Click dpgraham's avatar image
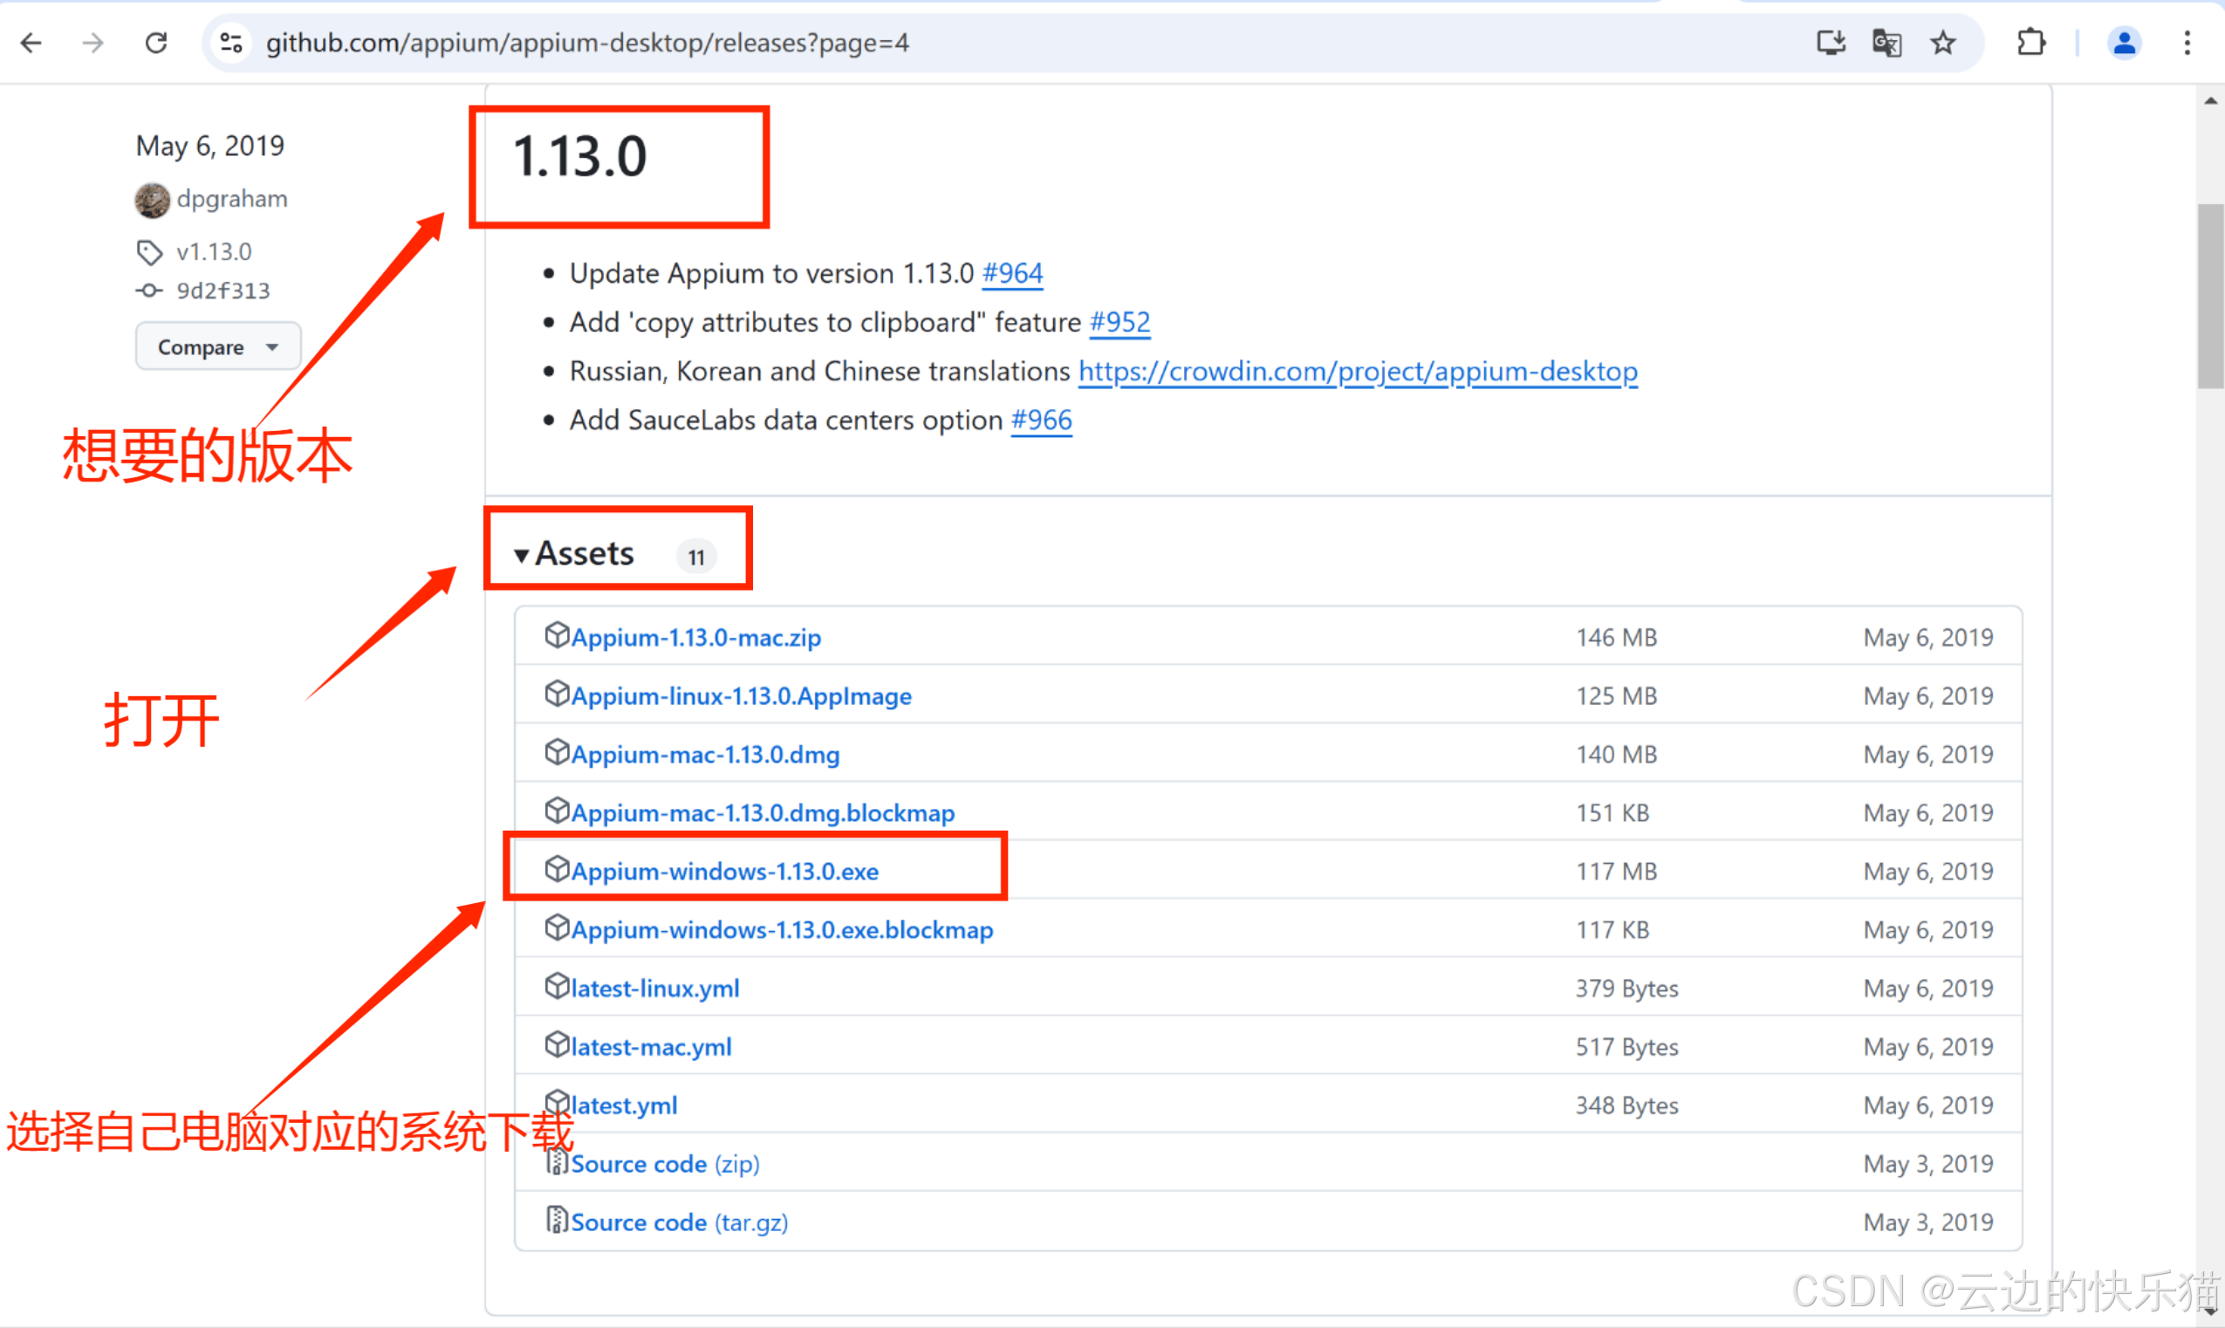Viewport: 2225px width, 1328px height. click(152, 201)
